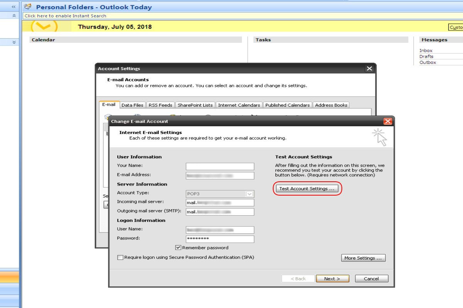Collapse the section with double-up chevron
The height and width of the screenshot is (308, 463).
tap(14, 16)
